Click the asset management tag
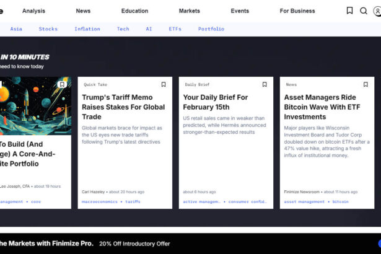Viewport: 381px width, 254px height. click(x=304, y=202)
